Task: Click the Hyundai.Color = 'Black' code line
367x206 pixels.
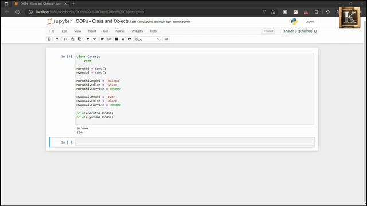Action: [97, 101]
